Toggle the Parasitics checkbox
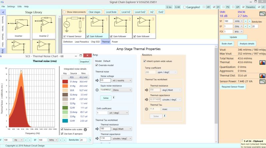The width and height of the screenshot is (266, 148). 243,7
